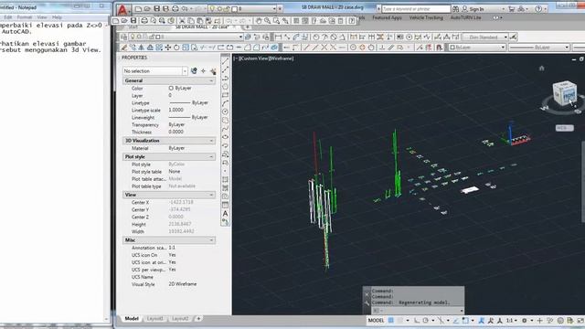The width and height of the screenshot is (585, 329).
Task: Open the AutoCAD application menu (red A)
Action: (122, 9)
